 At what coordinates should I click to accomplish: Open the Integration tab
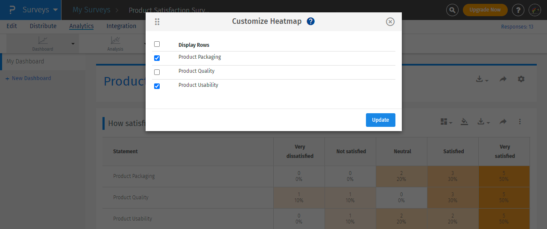[121, 26]
